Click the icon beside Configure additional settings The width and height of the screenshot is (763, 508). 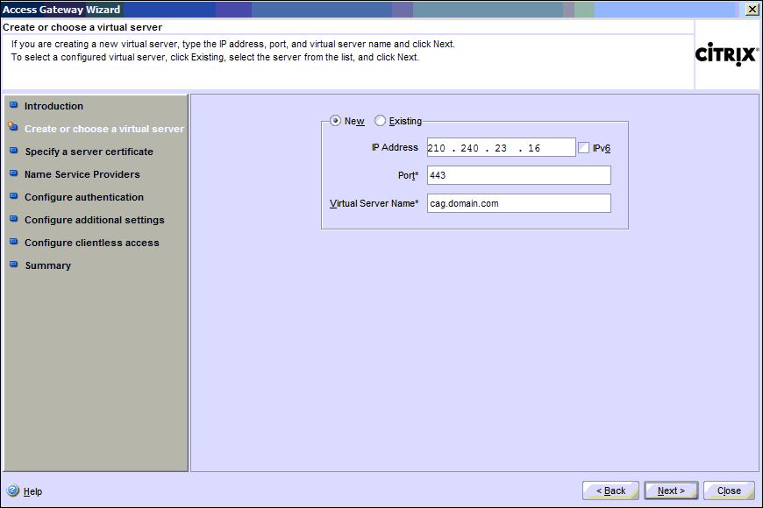(x=13, y=219)
